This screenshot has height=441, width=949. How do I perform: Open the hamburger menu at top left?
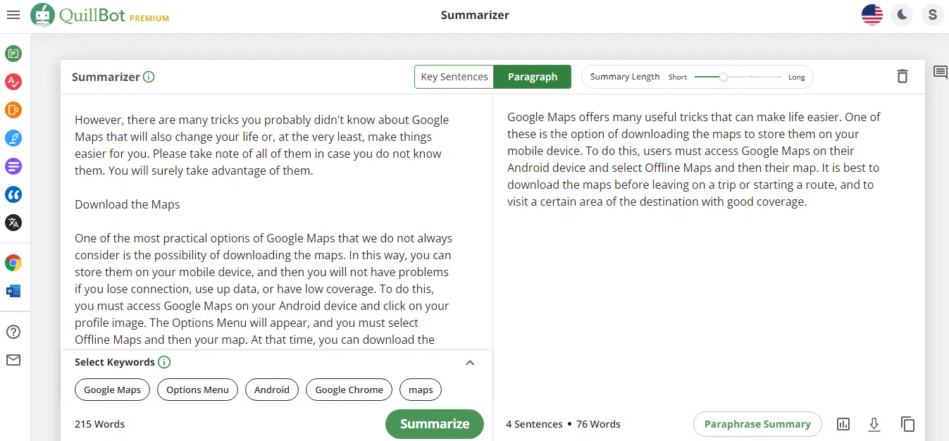[x=13, y=15]
